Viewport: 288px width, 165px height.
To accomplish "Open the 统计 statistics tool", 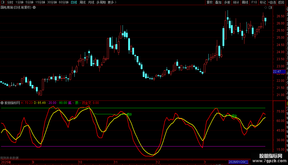I will (x=236, y=3).
